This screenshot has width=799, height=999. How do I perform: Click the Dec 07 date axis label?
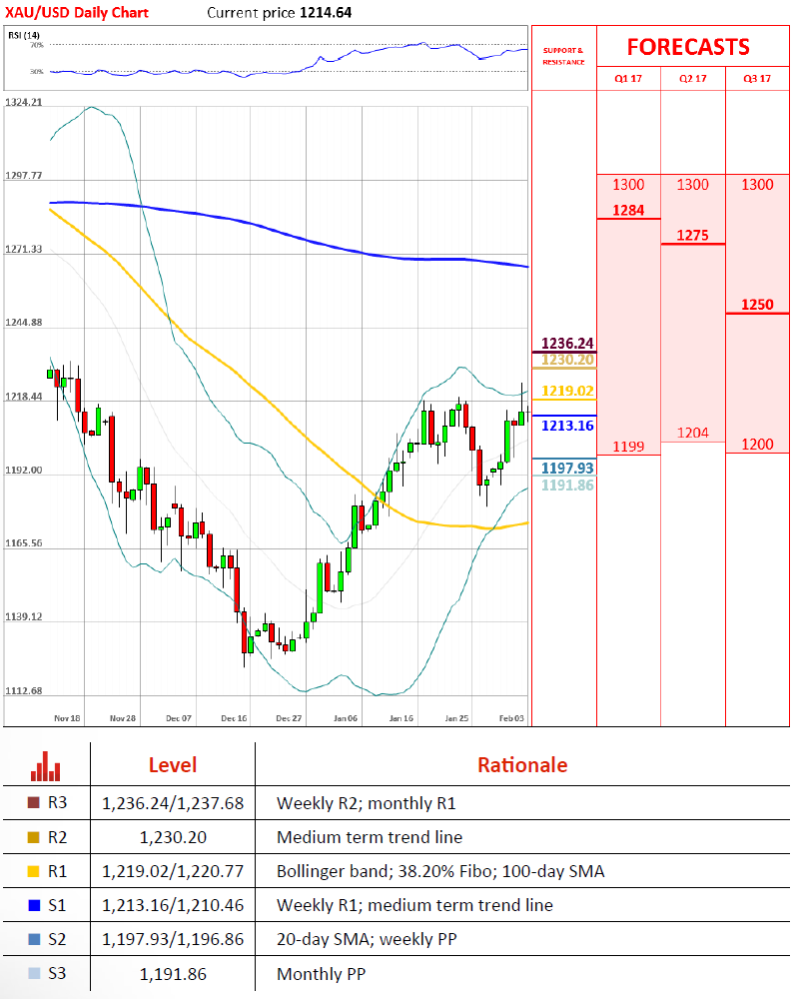179,718
